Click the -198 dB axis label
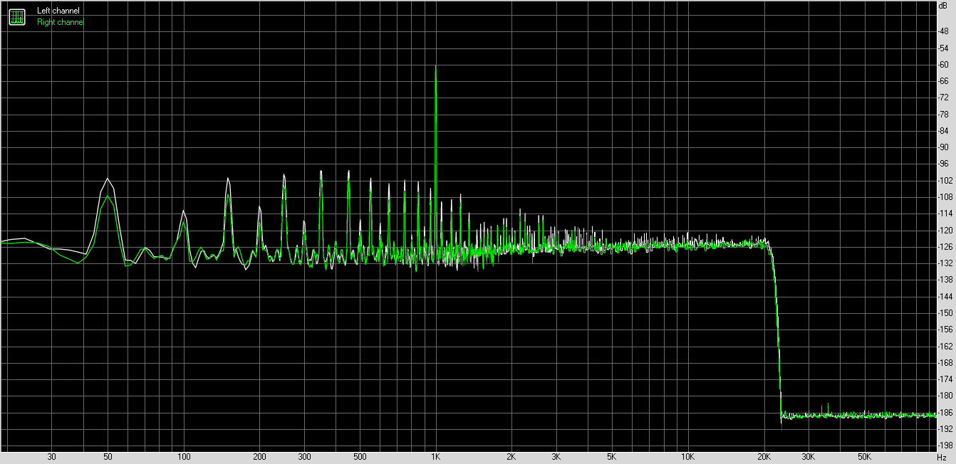The width and height of the screenshot is (956, 464). 946,444
